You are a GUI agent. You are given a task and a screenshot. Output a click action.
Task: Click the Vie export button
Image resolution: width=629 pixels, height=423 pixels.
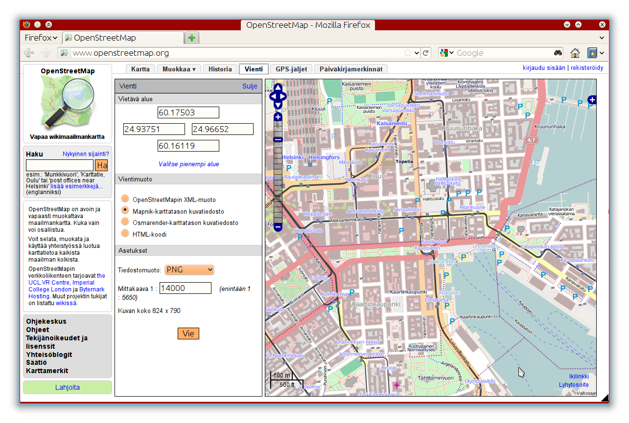click(x=188, y=334)
